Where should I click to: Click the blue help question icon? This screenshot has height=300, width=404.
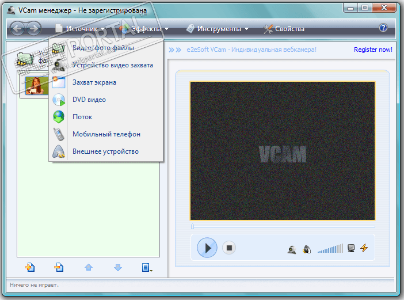pyautogui.click(x=383, y=28)
